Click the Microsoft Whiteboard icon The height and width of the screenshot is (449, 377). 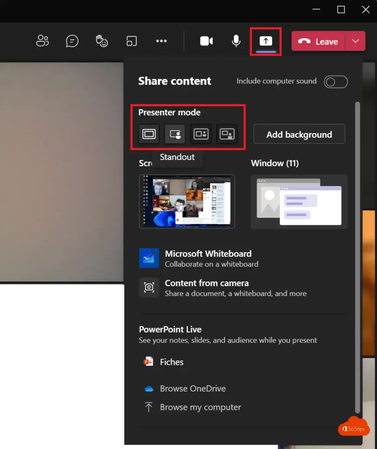(x=149, y=258)
